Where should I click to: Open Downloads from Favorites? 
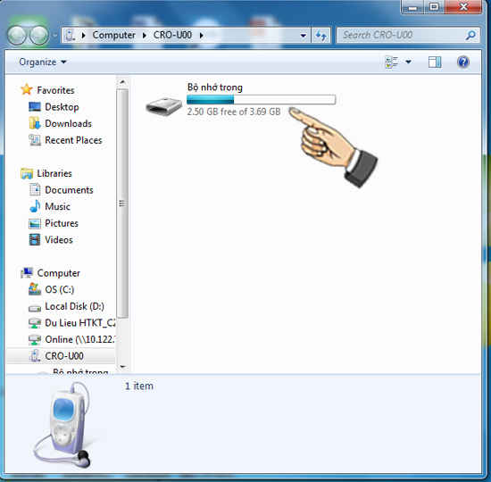tap(68, 124)
